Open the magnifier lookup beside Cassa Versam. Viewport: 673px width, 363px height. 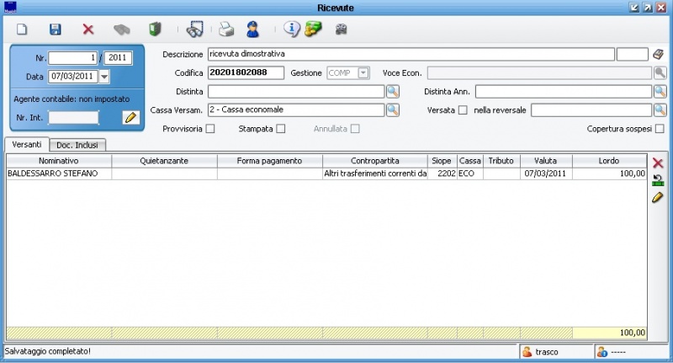pos(392,109)
